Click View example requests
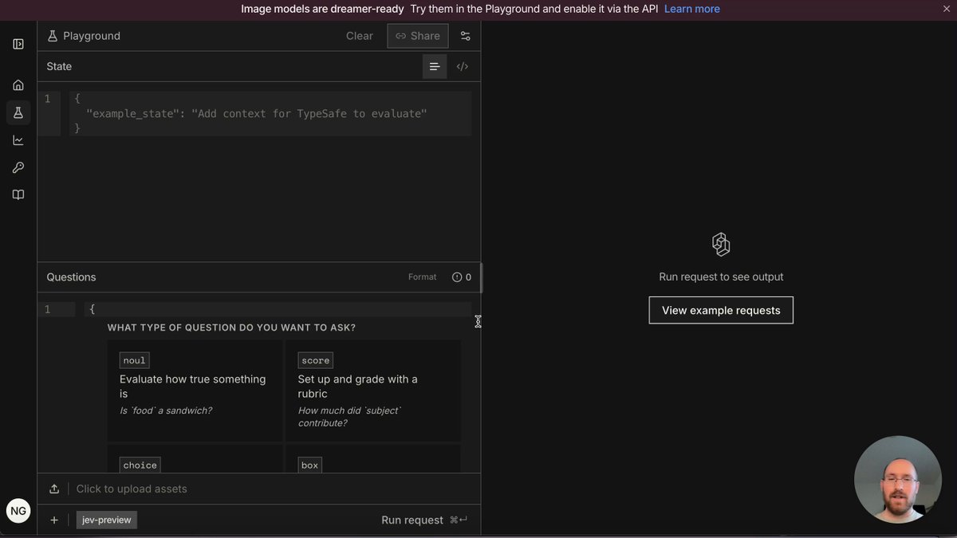The height and width of the screenshot is (538, 957). [721, 310]
